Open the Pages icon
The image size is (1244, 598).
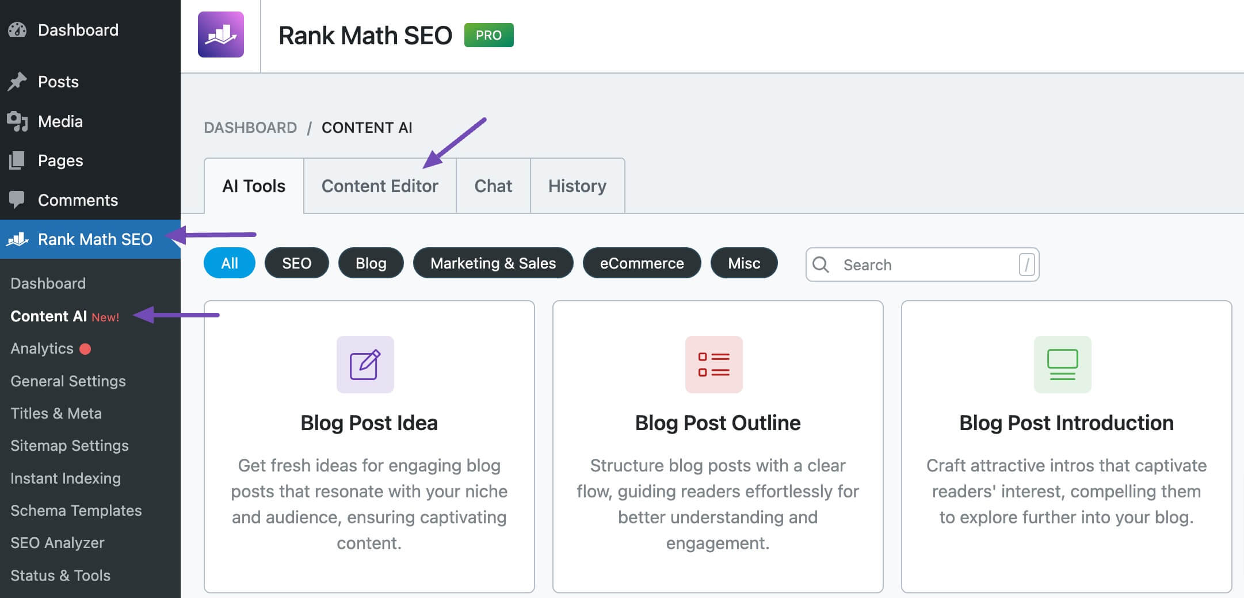18,160
